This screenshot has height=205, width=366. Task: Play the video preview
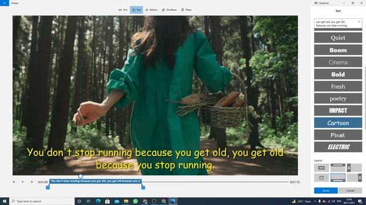click(23, 182)
